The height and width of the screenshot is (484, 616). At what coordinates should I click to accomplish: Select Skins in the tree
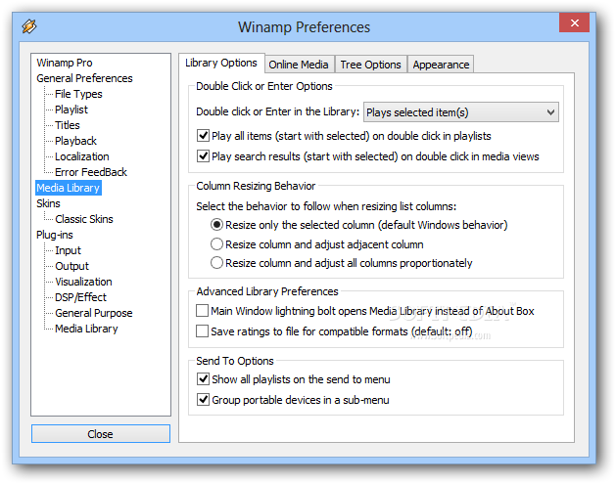(x=48, y=203)
